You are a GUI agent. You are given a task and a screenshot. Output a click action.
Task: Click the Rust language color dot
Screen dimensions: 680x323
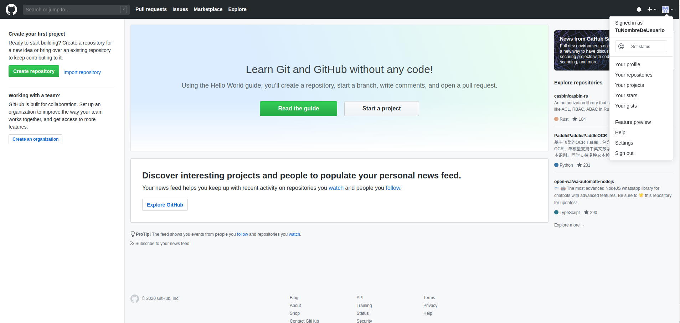point(556,119)
